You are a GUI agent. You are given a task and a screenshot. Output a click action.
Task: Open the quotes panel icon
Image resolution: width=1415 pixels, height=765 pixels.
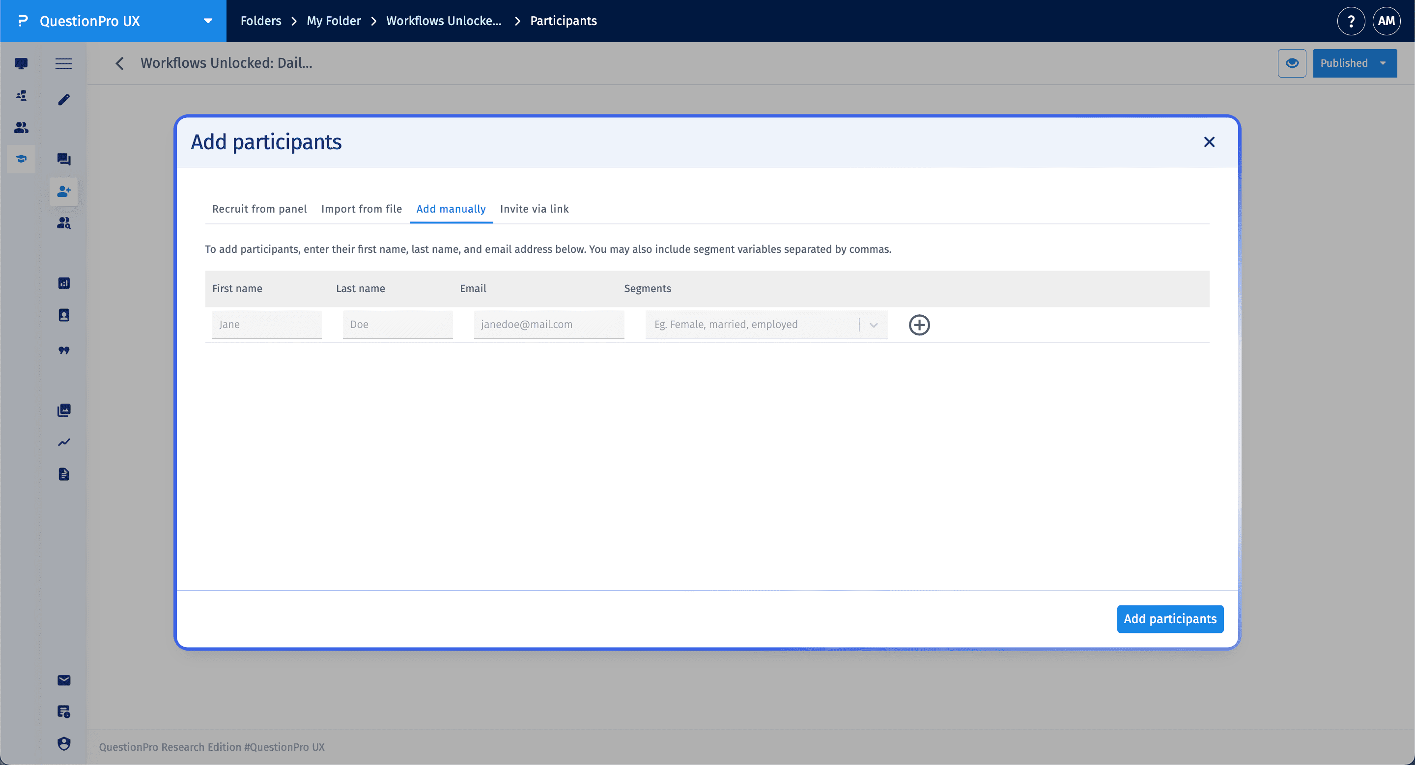pyautogui.click(x=64, y=351)
